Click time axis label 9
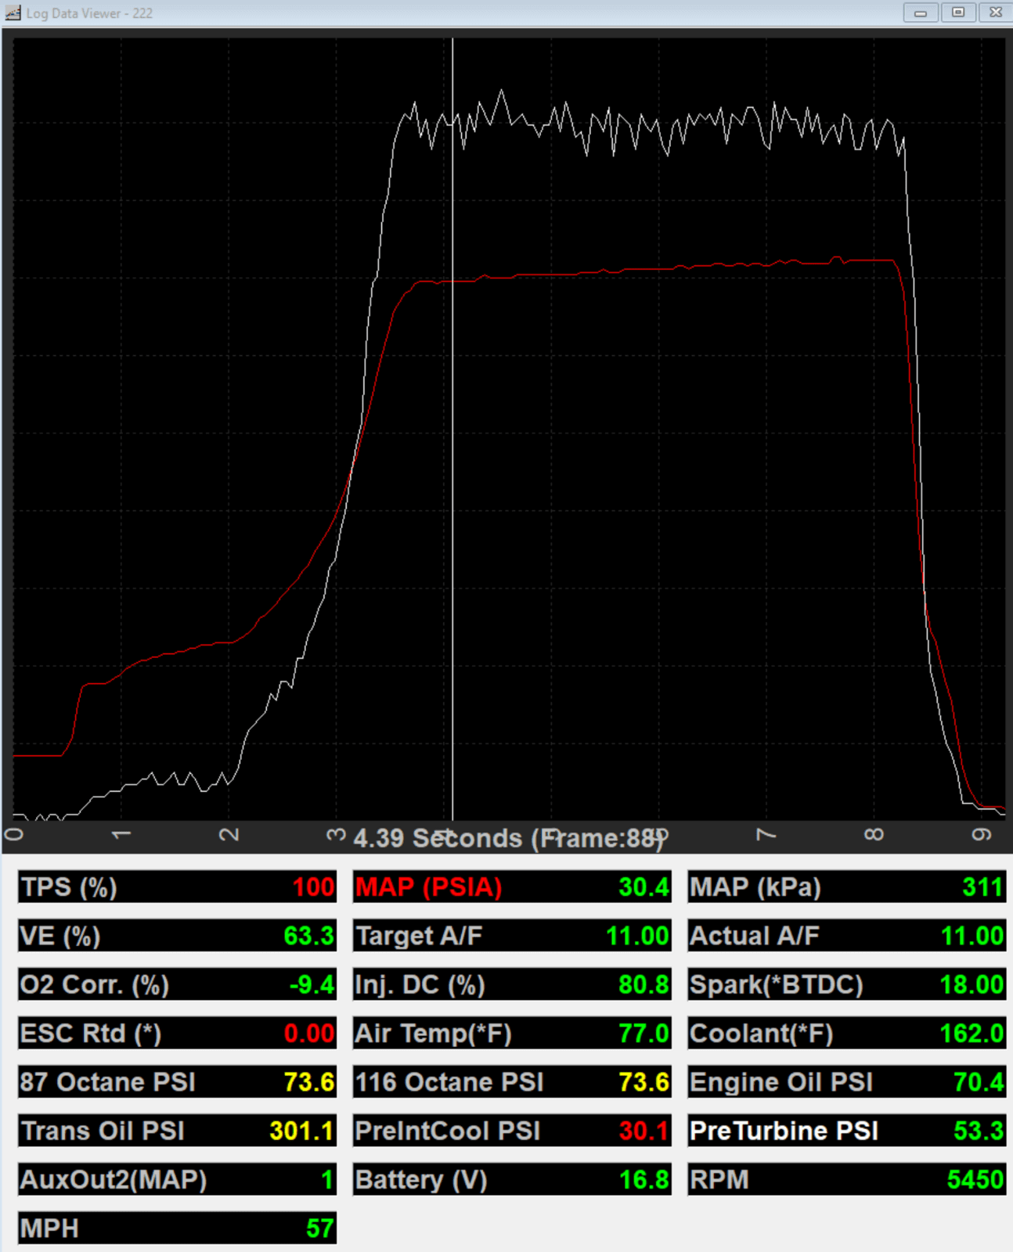This screenshot has width=1013, height=1252. click(981, 835)
